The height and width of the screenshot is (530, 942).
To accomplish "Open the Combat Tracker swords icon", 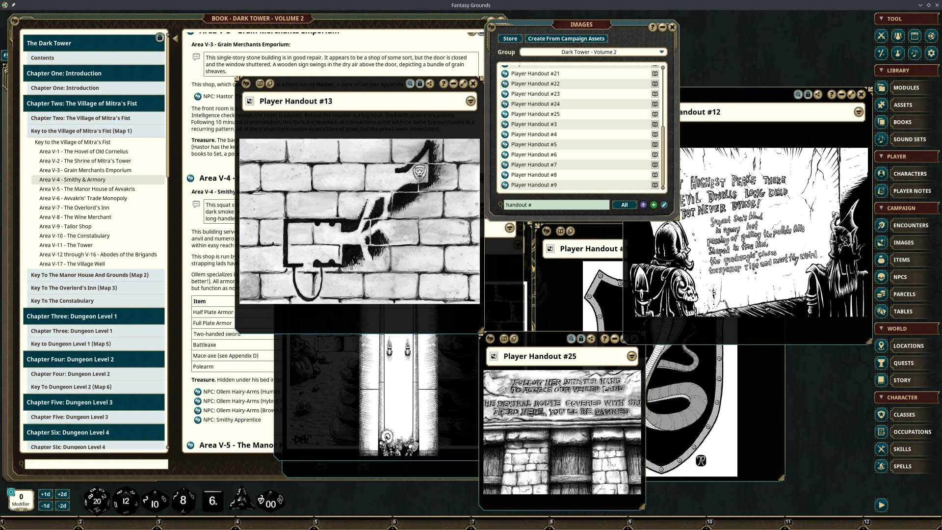I will (882, 36).
